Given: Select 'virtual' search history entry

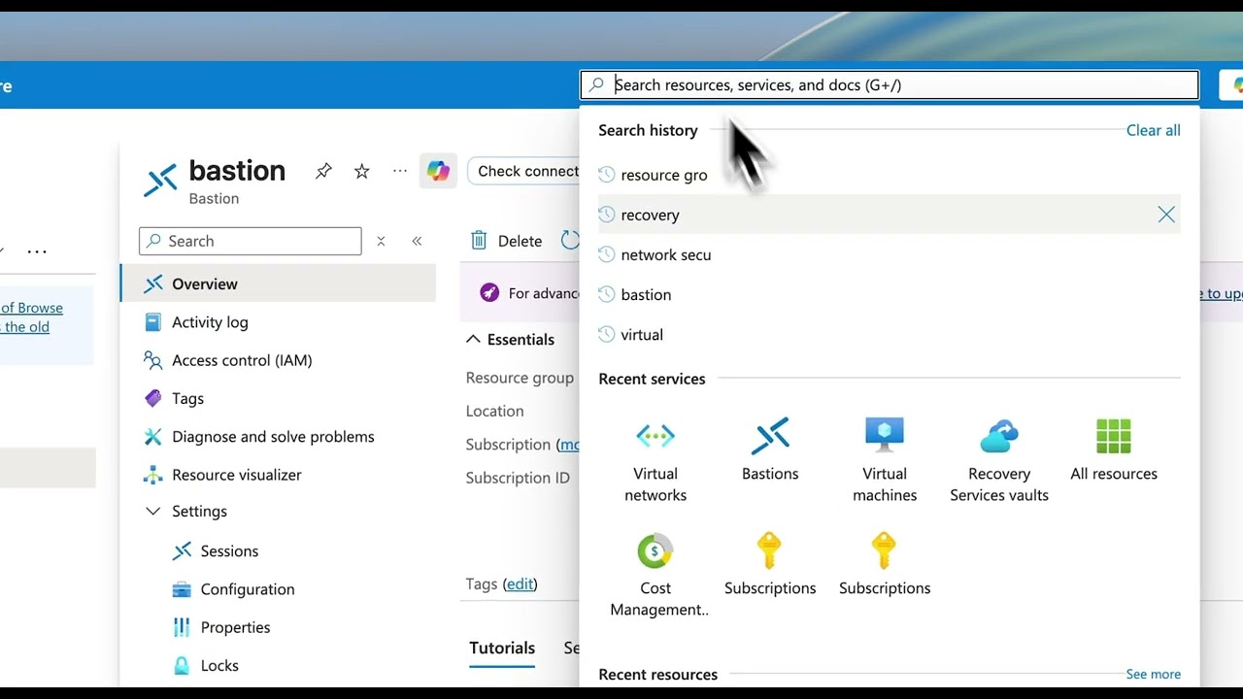Looking at the screenshot, I should point(889,334).
